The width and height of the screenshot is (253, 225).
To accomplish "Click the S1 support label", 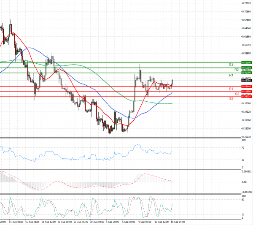I will [x=231, y=89].
